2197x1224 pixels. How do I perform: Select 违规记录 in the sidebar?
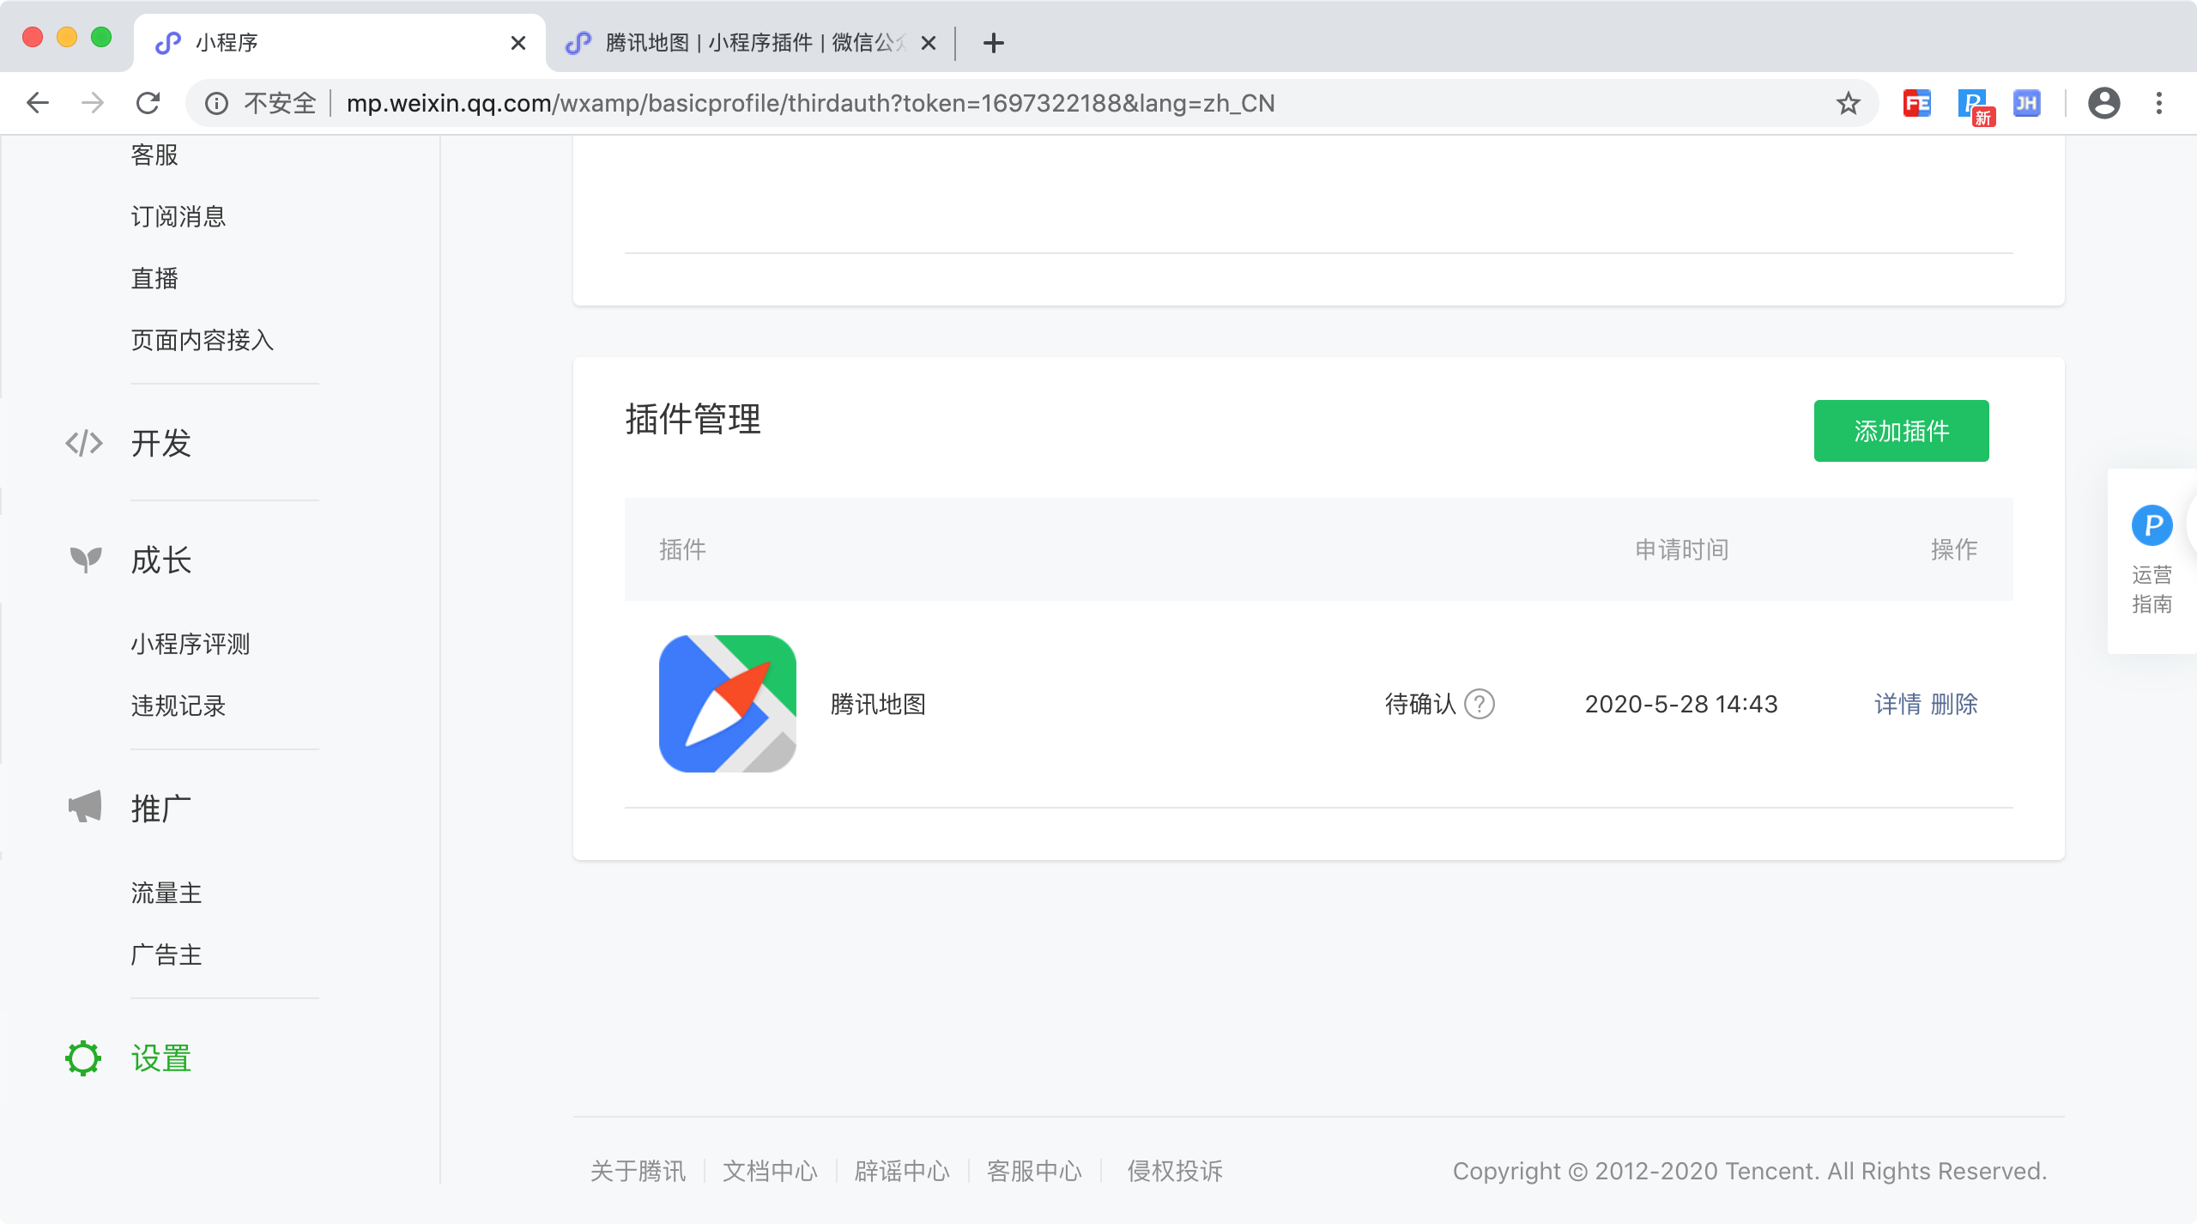click(178, 706)
